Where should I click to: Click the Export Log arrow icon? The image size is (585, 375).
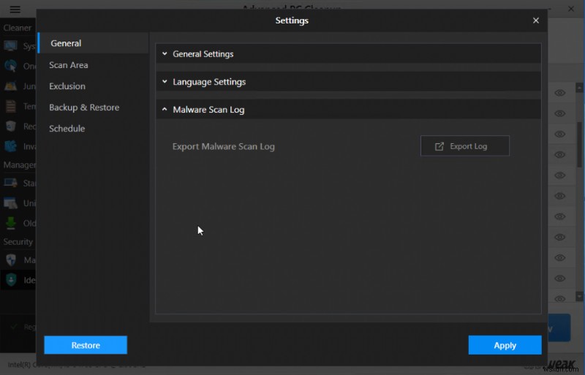[439, 146]
